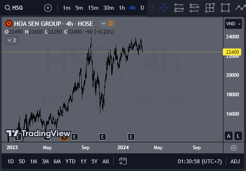Select the 1h timeframe
246x171 pixels.
122,8
